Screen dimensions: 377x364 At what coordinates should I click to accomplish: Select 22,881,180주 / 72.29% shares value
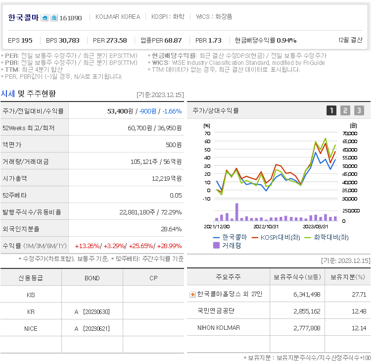tap(150, 212)
